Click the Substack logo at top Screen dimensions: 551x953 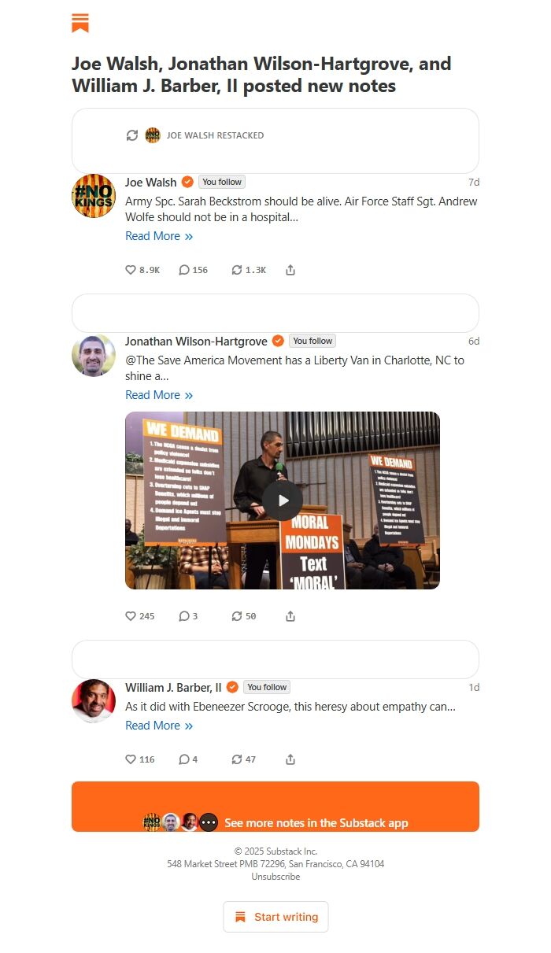coord(80,23)
